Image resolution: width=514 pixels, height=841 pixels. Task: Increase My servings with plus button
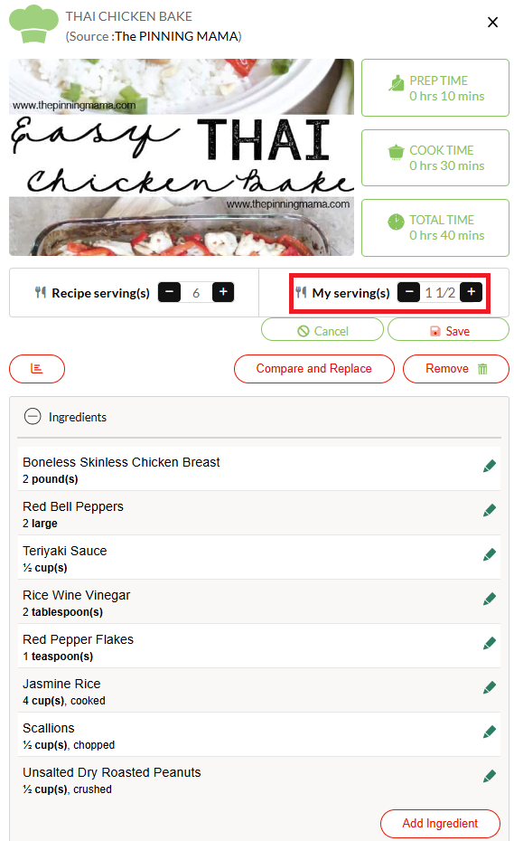[472, 292]
